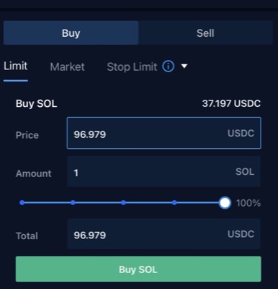This screenshot has height=289, width=278.
Task: Expand the order type dropdown arrow
Action: (184, 66)
